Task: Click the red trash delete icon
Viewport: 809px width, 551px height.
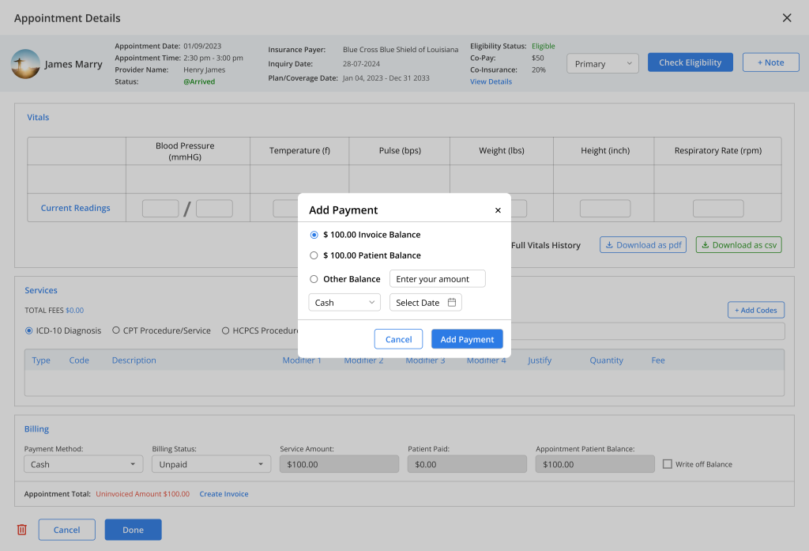Action: coord(22,530)
